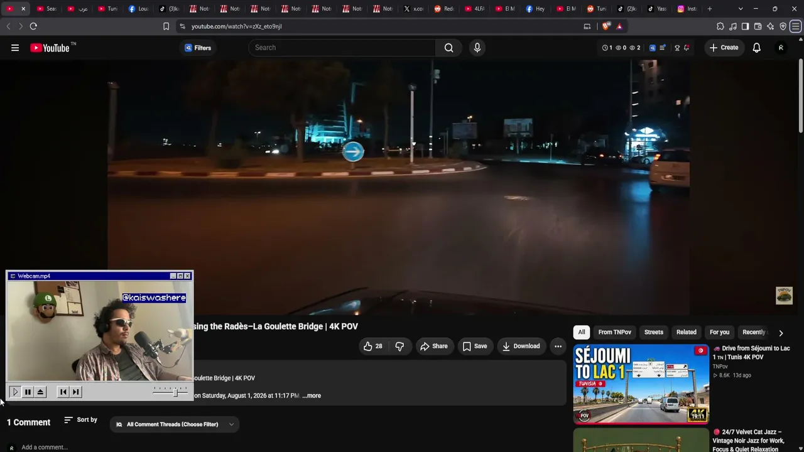Open the Drive from Séjoumi to Lac 1 title
Image resolution: width=804 pixels, height=452 pixels.
[752, 353]
